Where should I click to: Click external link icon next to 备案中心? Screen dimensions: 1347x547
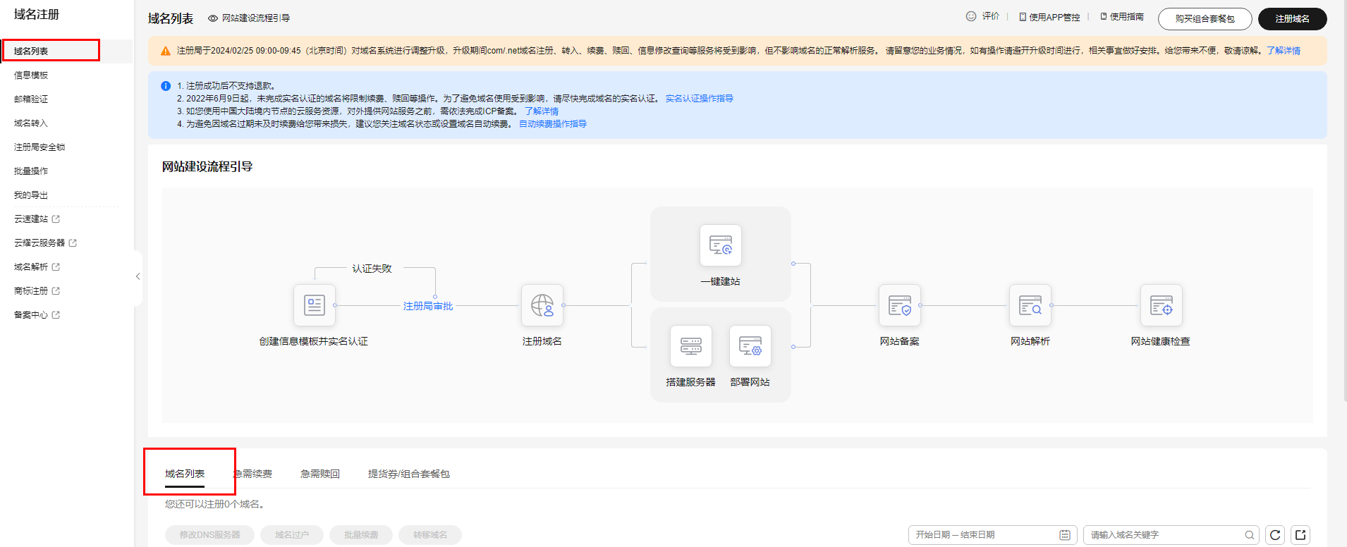click(x=56, y=315)
